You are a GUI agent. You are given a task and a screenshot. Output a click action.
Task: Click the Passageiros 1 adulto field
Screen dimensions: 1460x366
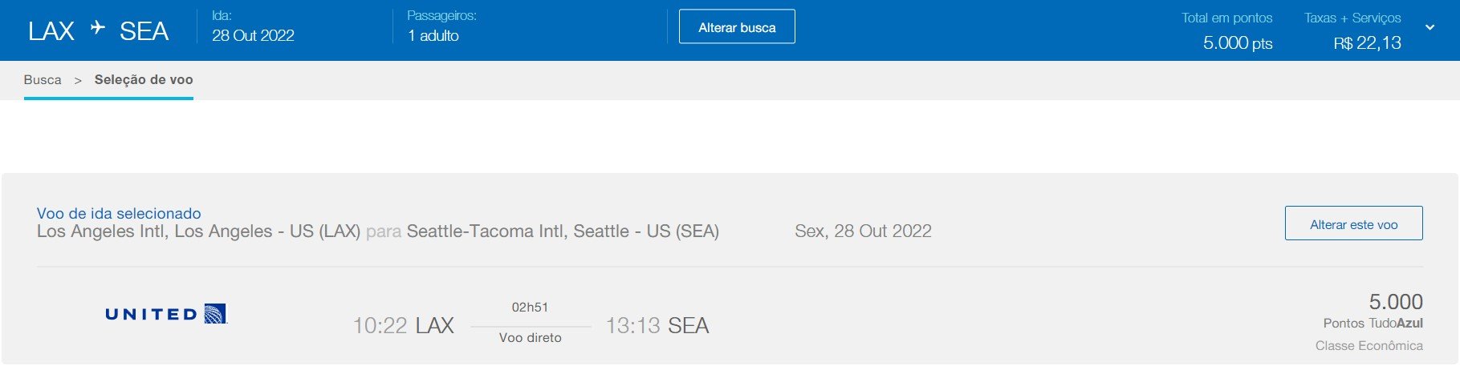pyautogui.click(x=433, y=35)
